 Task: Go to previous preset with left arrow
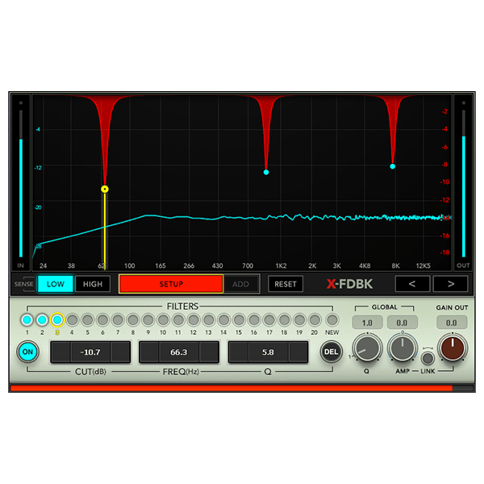[x=412, y=284]
